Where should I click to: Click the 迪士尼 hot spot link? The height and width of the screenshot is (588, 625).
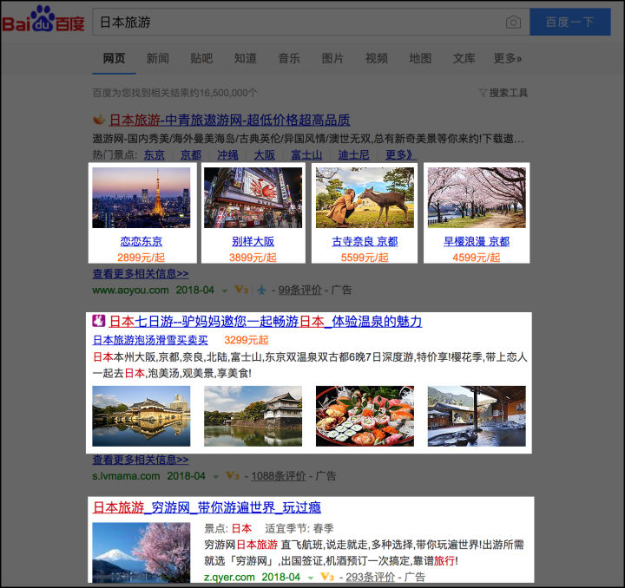tap(353, 154)
